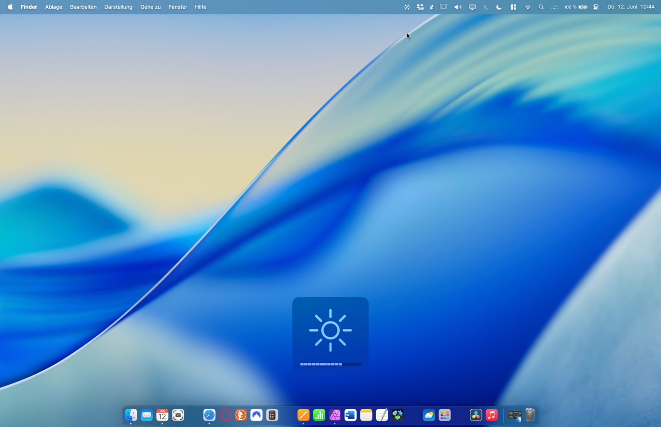Viewport: 661px width, 427px height.
Task: Toggle Wi-Fi from the menu bar
Action: coord(528,7)
